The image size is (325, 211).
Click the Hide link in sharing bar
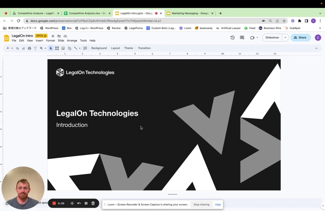(x=218, y=205)
